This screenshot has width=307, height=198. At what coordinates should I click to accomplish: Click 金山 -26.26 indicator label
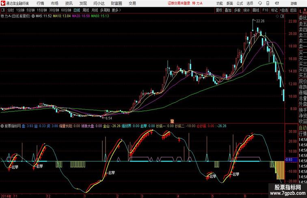click(112, 126)
